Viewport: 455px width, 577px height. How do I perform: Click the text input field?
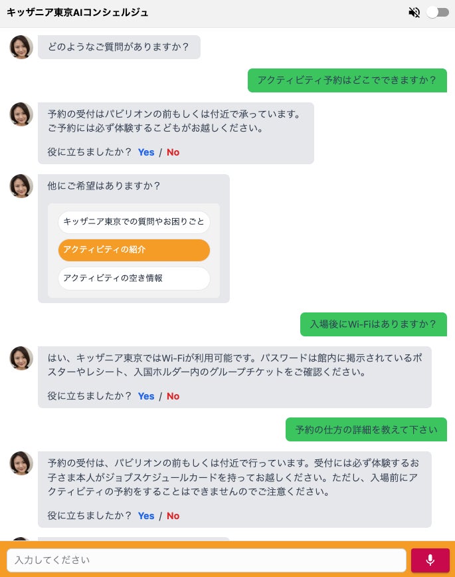pyautogui.click(x=206, y=560)
